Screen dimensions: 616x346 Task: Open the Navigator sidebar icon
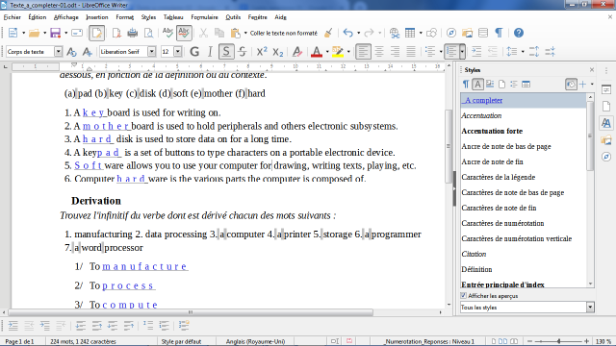606,157
